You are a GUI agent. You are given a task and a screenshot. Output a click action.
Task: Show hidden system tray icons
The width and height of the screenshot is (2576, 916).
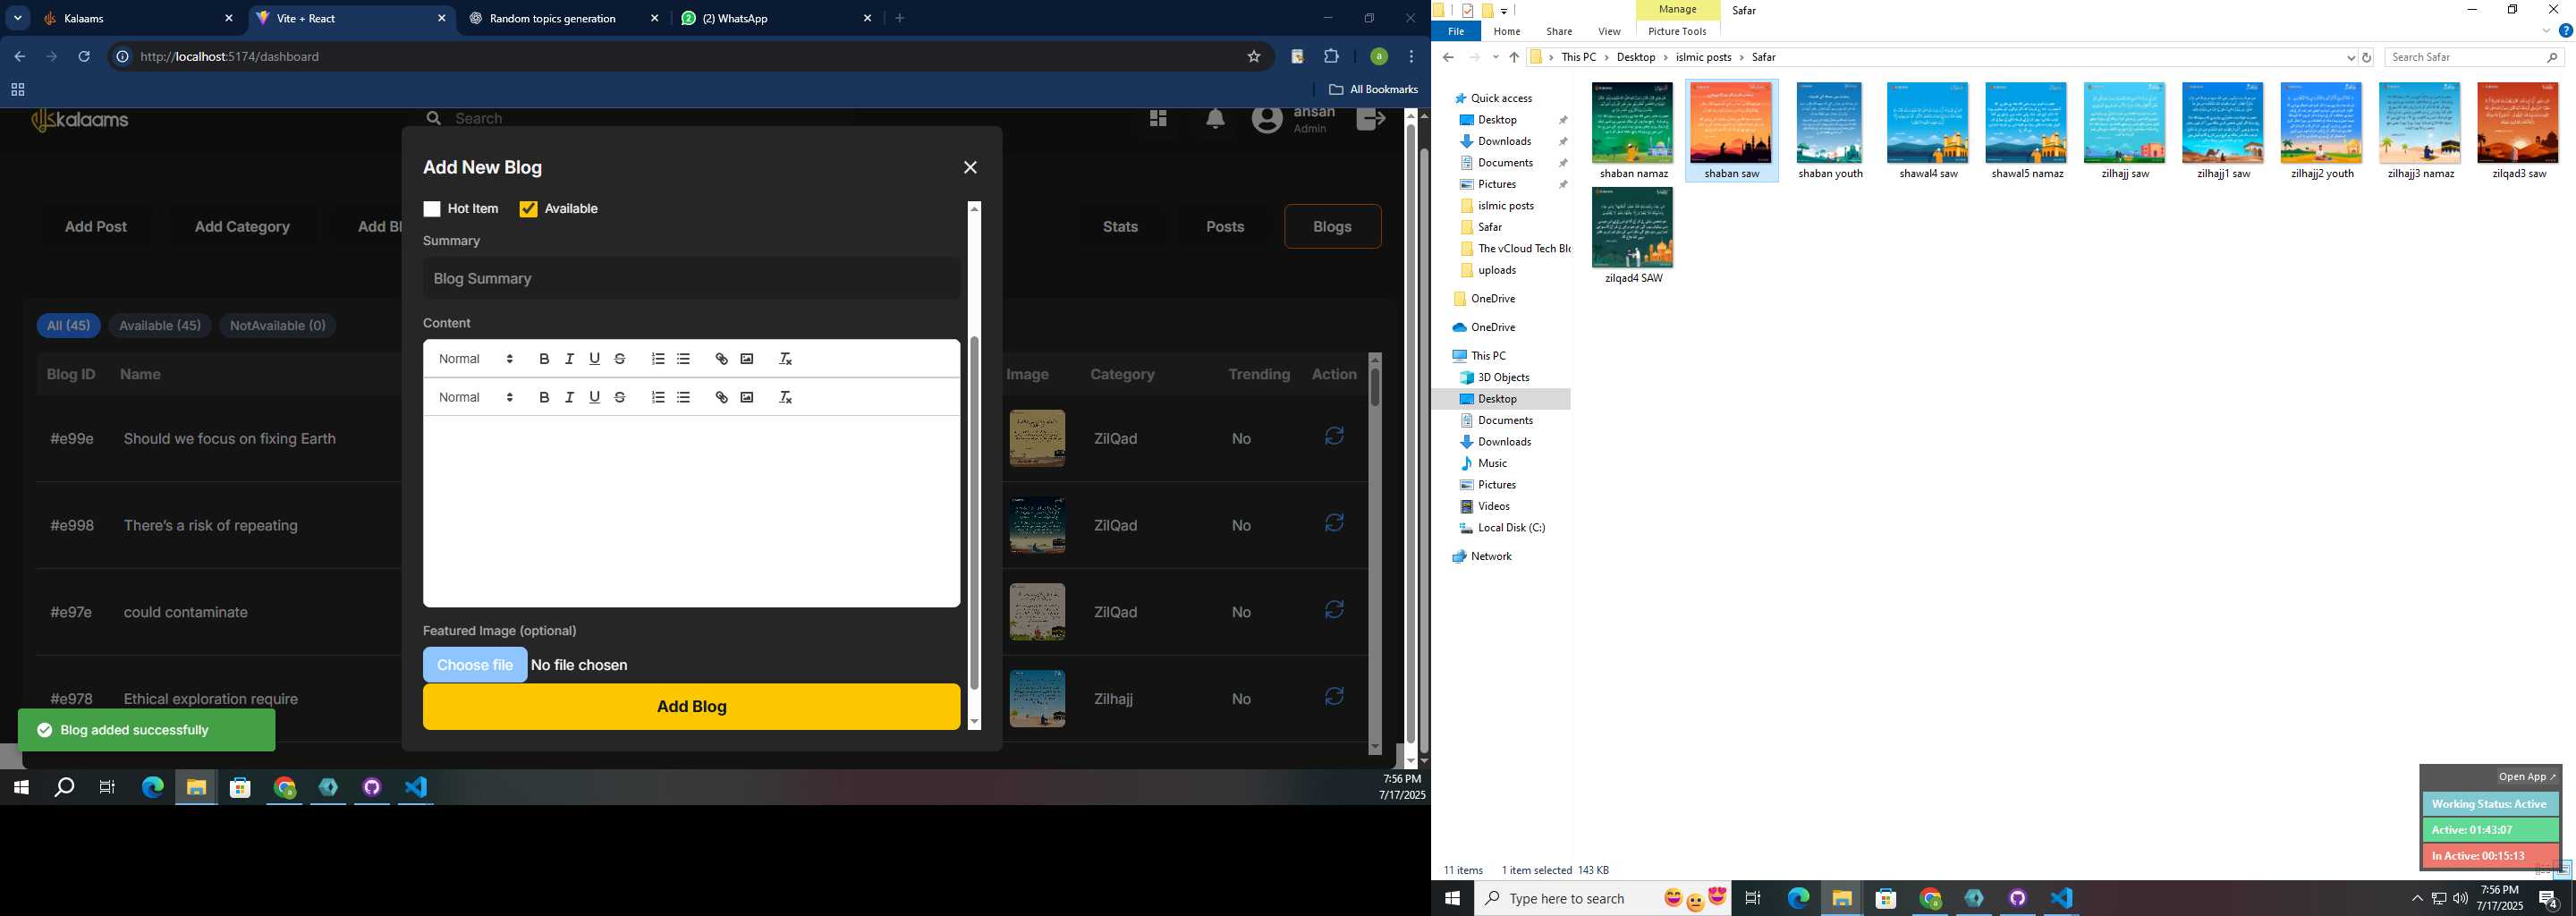pyautogui.click(x=2417, y=898)
